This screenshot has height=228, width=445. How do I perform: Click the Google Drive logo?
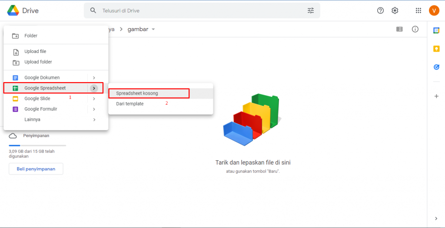13,10
